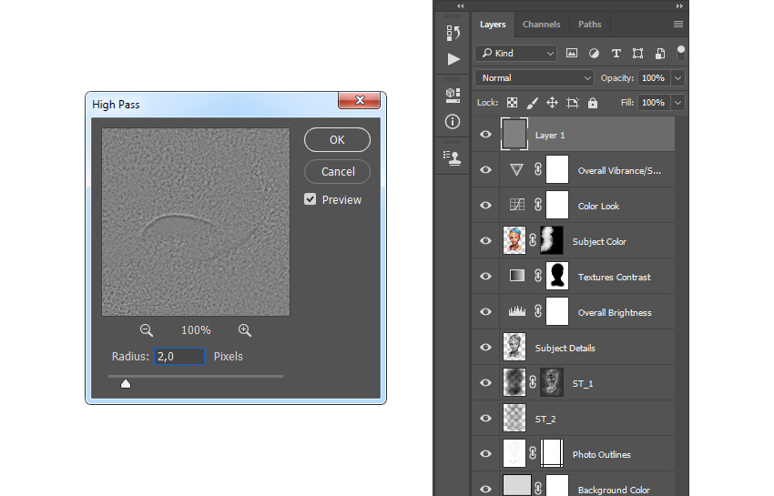Lock image pixels brush icon
This screenshot has width=774, height=496.
click(x=532, y=103)
